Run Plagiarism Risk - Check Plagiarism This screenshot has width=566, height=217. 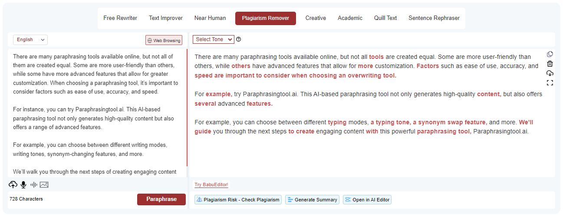pos(237,200)
